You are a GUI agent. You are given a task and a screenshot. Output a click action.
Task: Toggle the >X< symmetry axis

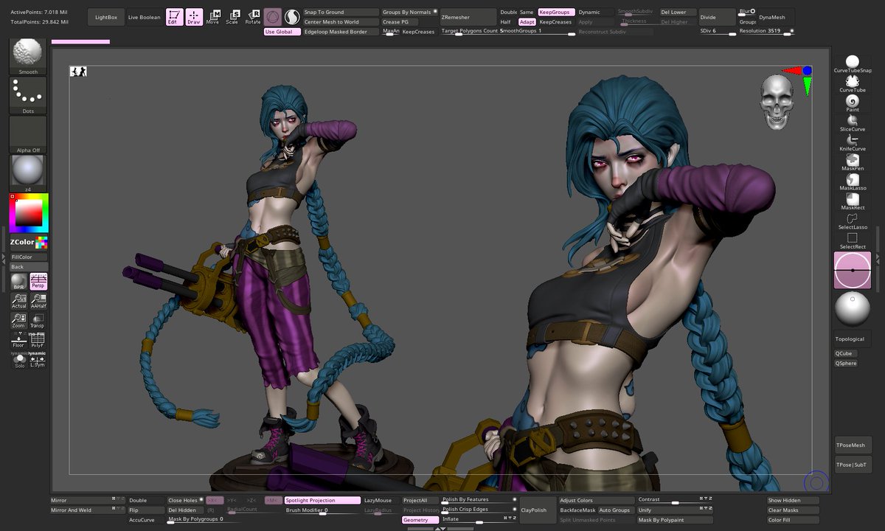[x=214, y=501]
